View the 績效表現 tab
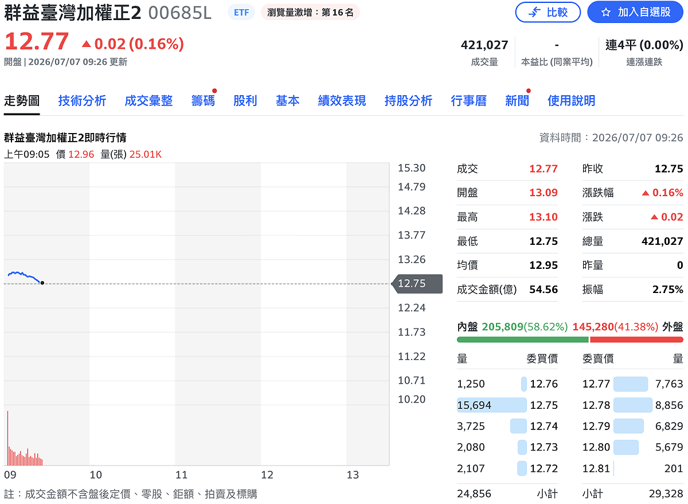This screenshot has width=688, height=504. [x=342, y=101]
